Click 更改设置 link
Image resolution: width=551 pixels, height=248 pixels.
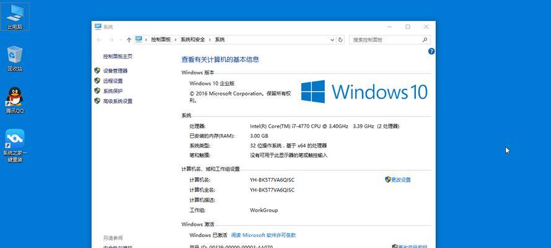click(401, 180)
